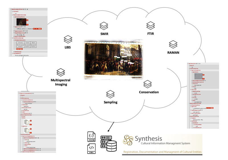This screenshot has width=228, height=160.
Task: Click Chart button in SpotAnalysis panel
Action: (x=211, y=108)
